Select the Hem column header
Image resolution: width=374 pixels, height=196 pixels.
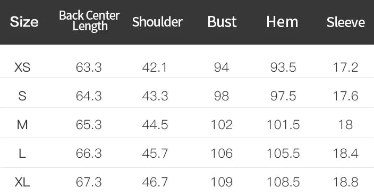click(282, 22)
